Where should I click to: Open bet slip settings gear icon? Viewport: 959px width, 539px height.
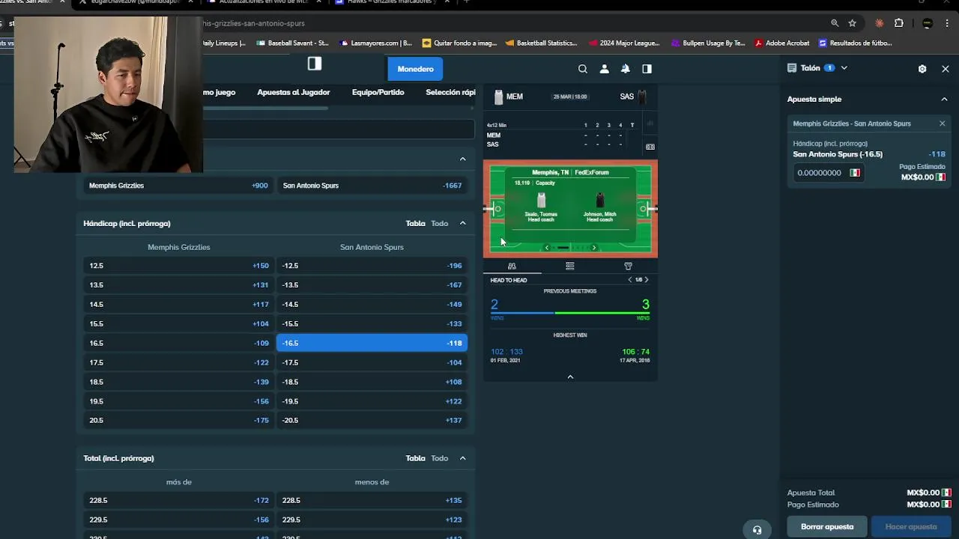(x=922, y=69)
